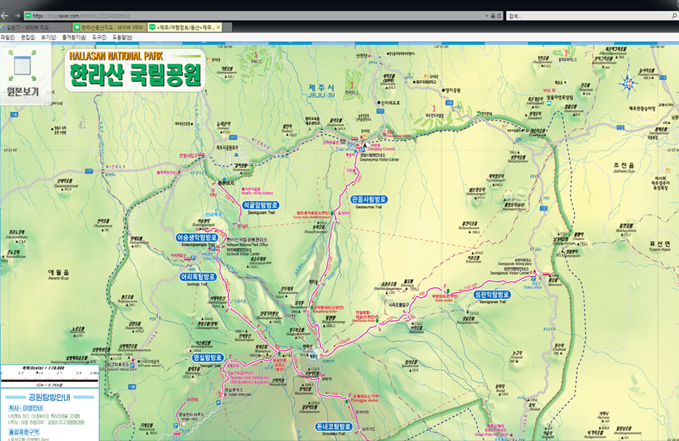Click the 돈내코탐방로 trail label
Screen dimensions: 679x441
[334, 426]
